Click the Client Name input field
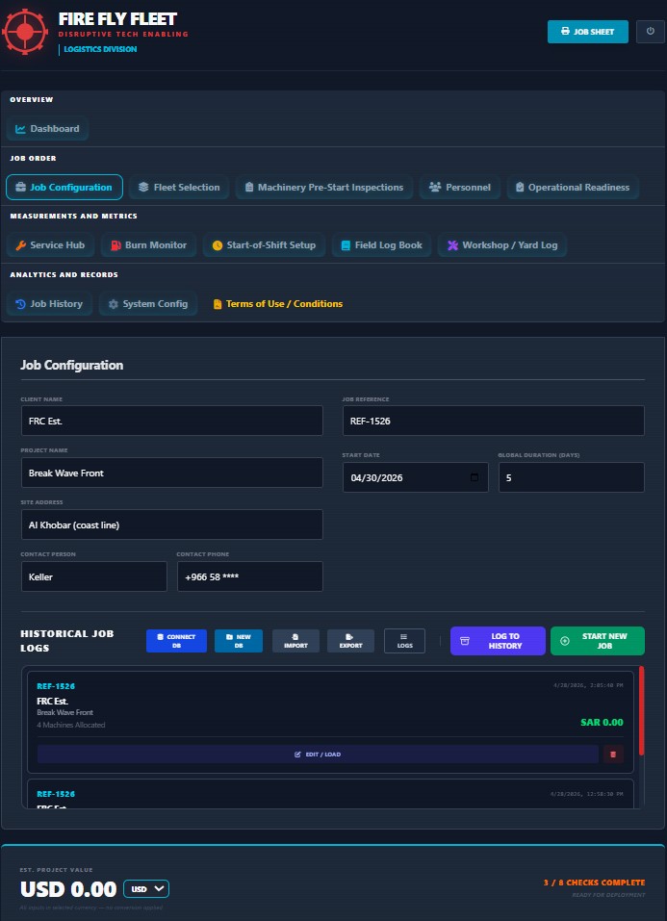The image size is (667, 921). 171,421
